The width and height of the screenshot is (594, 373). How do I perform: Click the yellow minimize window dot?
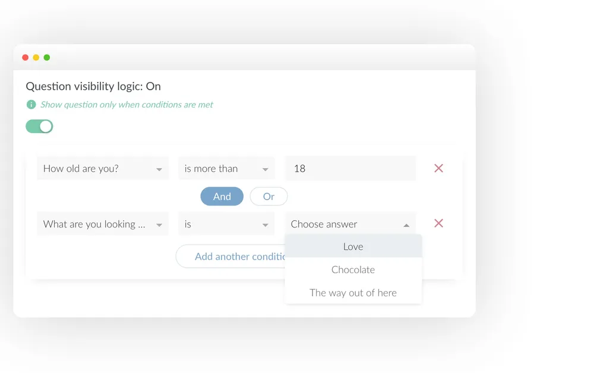[x=36, y=58]
